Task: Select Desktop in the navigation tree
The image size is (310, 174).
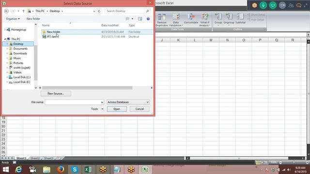Action: pos(18,44)
